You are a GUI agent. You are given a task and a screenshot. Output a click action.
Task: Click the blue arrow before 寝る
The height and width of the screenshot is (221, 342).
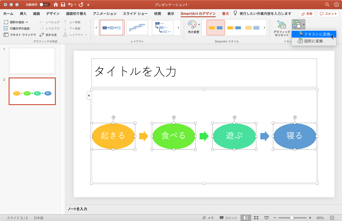pyautogui.click(x=265, y=136)
